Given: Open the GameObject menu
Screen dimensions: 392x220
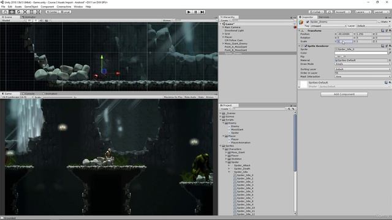Looking at the screenshot, I should pyautogui.click(x=31, y=7).
